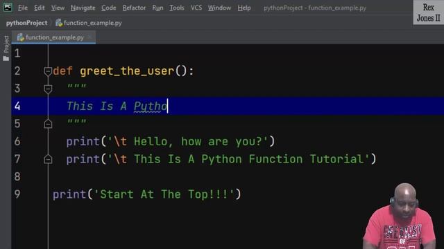Image resolution: width=444 pixels, height=249 pixels.
Task: Click the 'Start At The Top!!!' string
Action: click(x=164, y=194)
